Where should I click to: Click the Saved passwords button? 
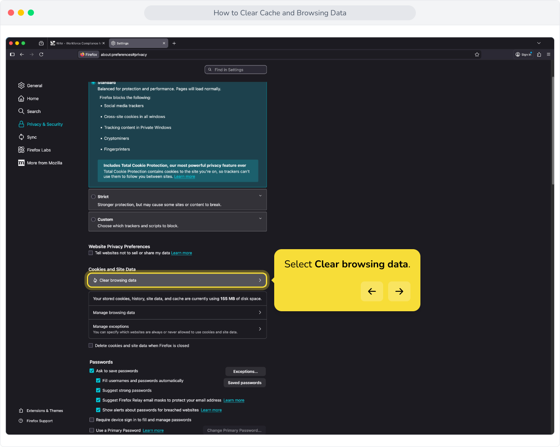244,383
